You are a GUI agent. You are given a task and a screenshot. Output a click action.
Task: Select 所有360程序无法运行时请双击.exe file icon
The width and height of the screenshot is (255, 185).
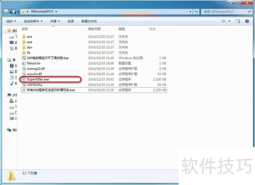(x=24, y=90)
